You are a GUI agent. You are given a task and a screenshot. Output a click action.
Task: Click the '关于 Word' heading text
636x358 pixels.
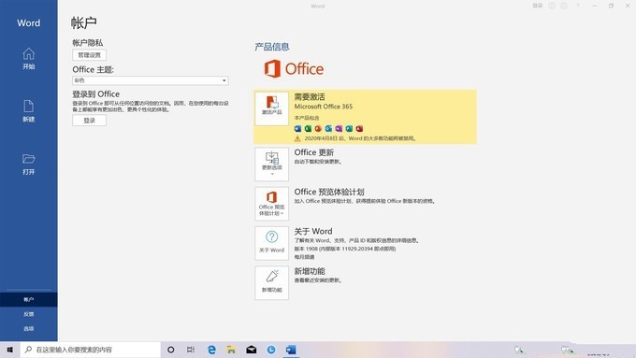tap(313, 232)
